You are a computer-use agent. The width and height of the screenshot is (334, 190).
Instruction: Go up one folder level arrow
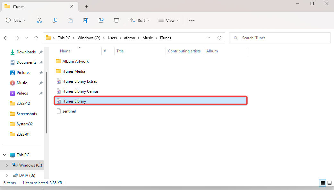point(36,38)
